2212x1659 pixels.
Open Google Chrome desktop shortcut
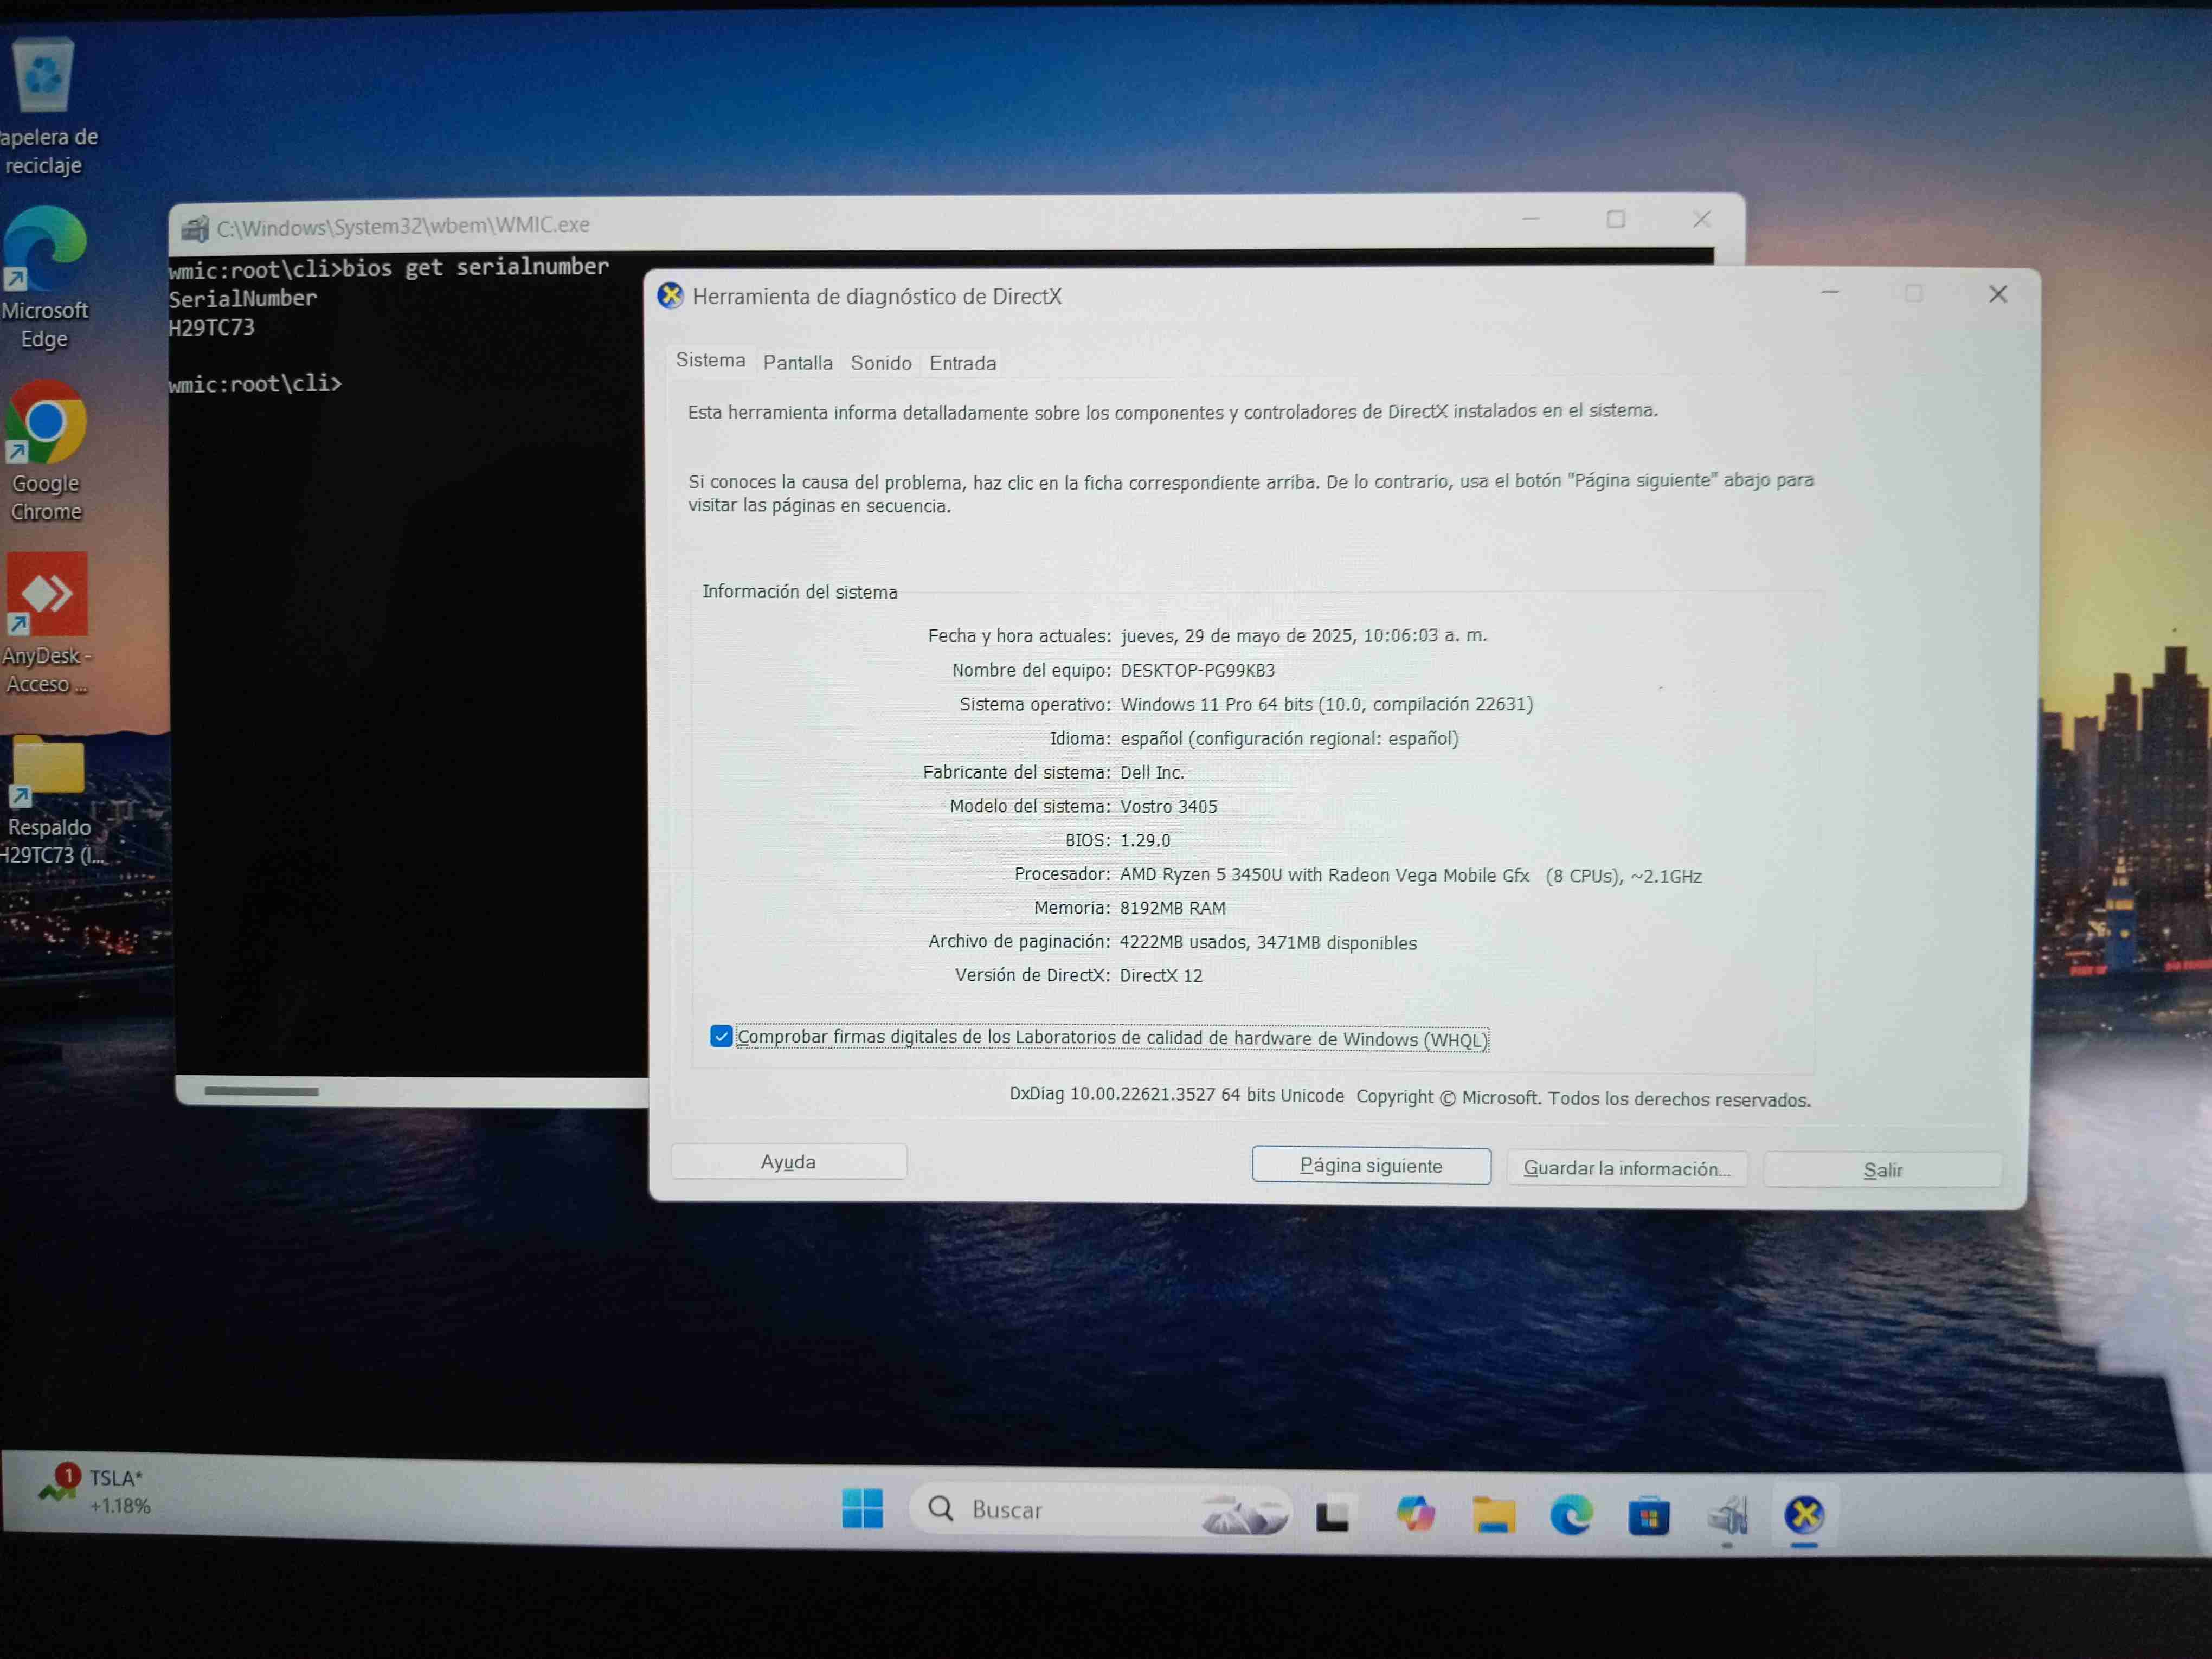[x=45, y=451]
